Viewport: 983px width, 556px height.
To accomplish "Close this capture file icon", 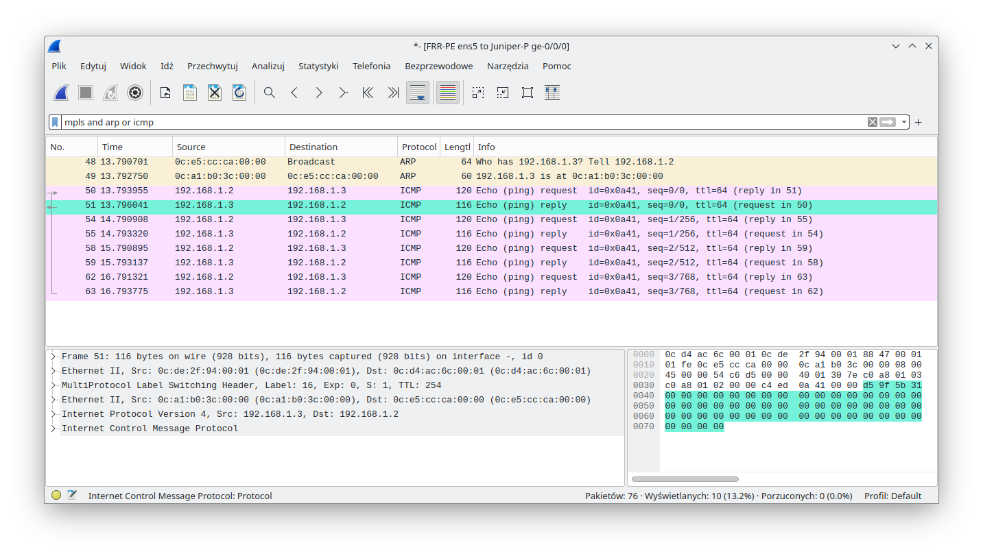I will click(x=215, y=93).
